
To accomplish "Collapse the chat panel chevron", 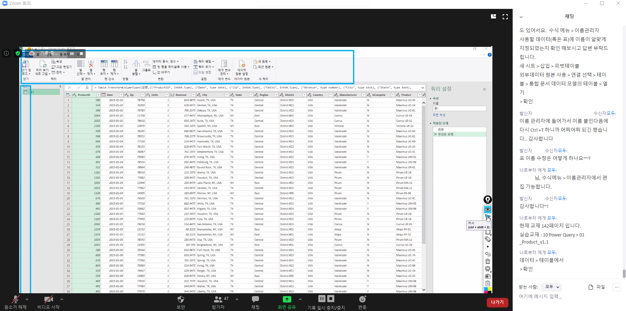I will 521,17.
